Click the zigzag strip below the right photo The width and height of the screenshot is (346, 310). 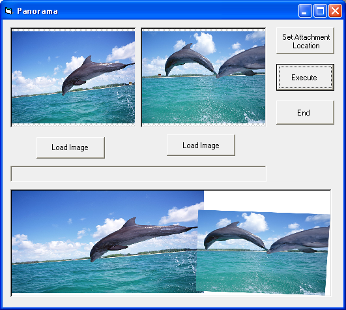203,125
